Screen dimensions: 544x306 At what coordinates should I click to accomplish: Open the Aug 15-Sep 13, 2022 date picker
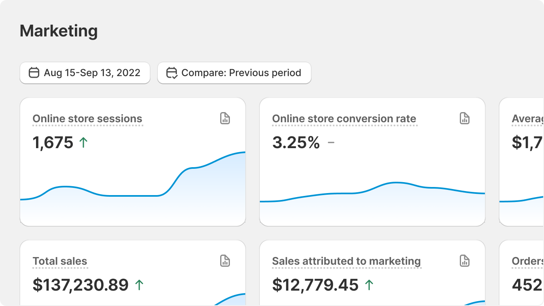tap(85, 73)
